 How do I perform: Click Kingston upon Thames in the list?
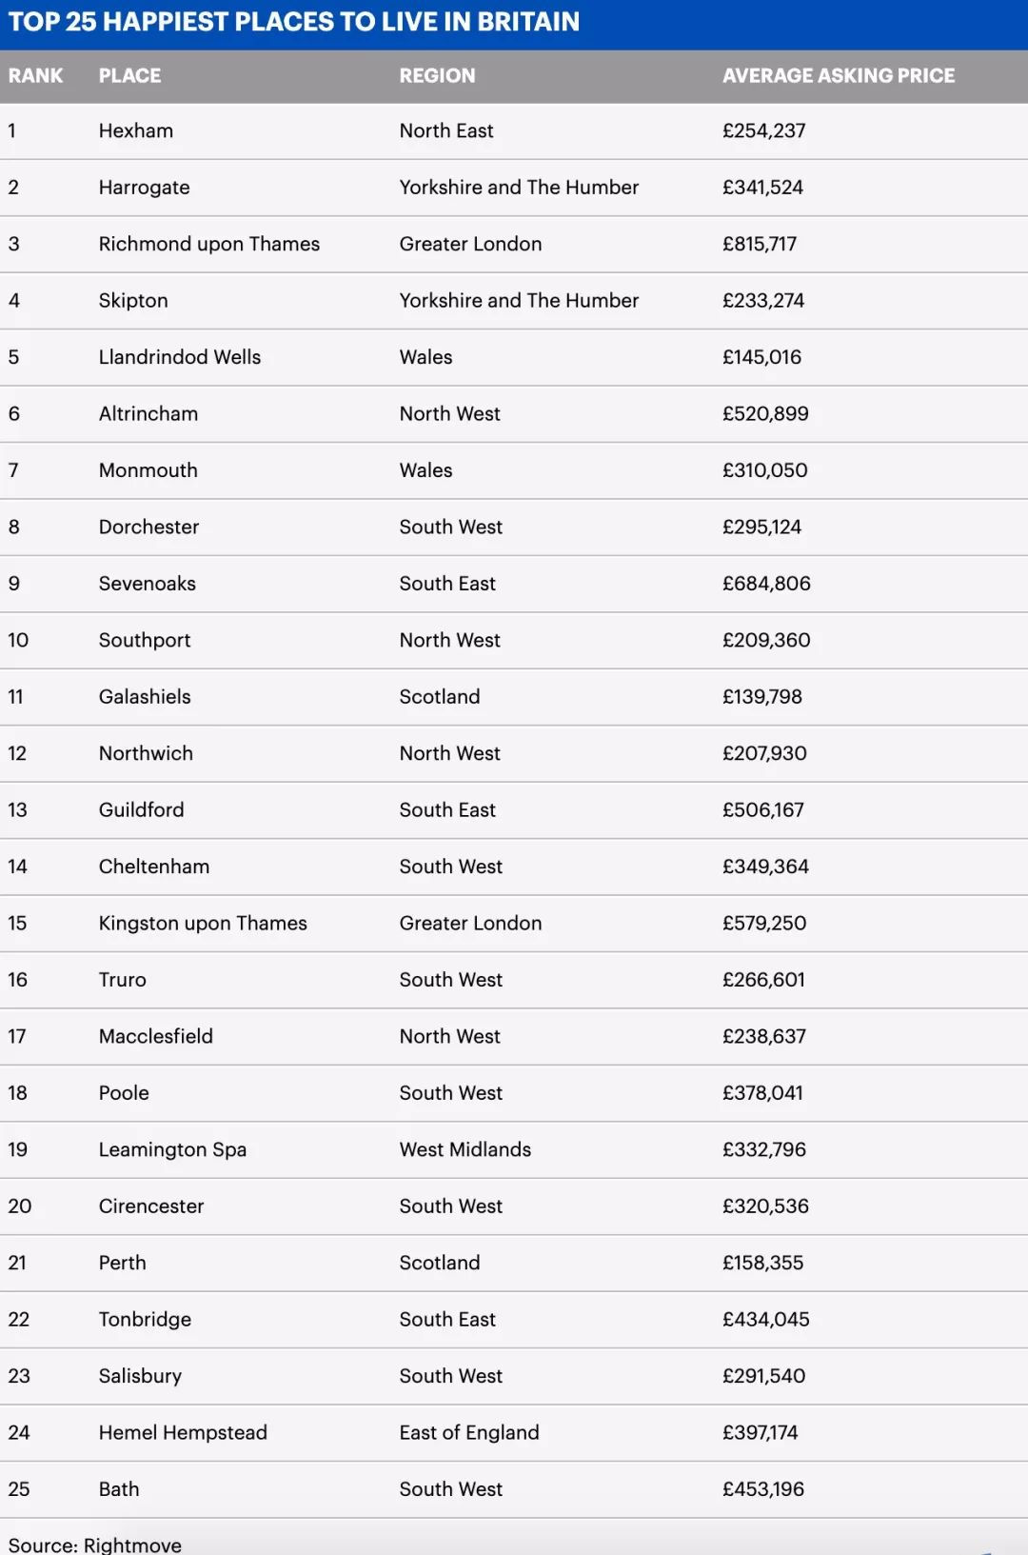click(203, 924)
